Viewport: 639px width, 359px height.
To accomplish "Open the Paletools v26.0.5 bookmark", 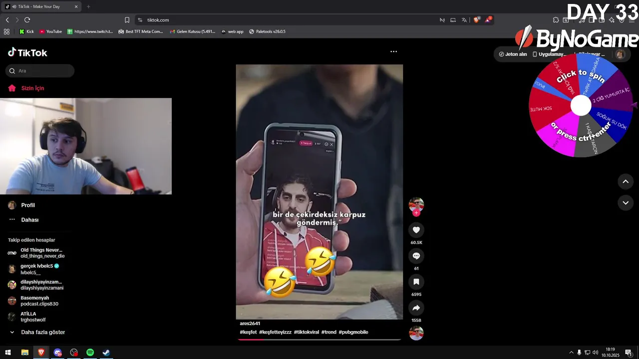I will click(267, 31).
